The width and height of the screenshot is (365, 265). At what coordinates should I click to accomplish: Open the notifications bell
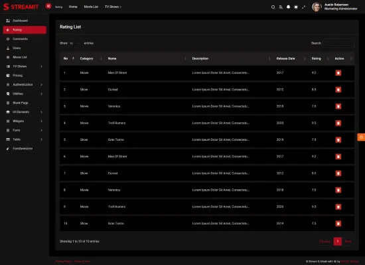point(289,7)
